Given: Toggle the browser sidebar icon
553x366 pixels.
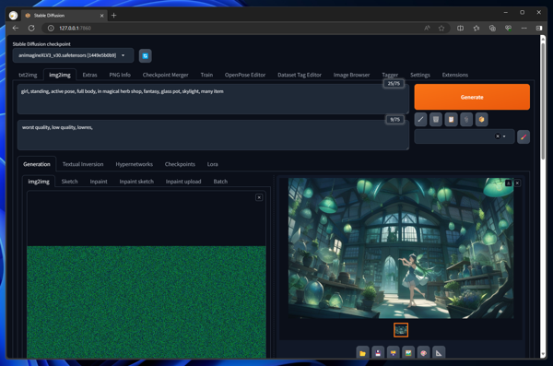Looking at the screenshot, I should point(539,29).
